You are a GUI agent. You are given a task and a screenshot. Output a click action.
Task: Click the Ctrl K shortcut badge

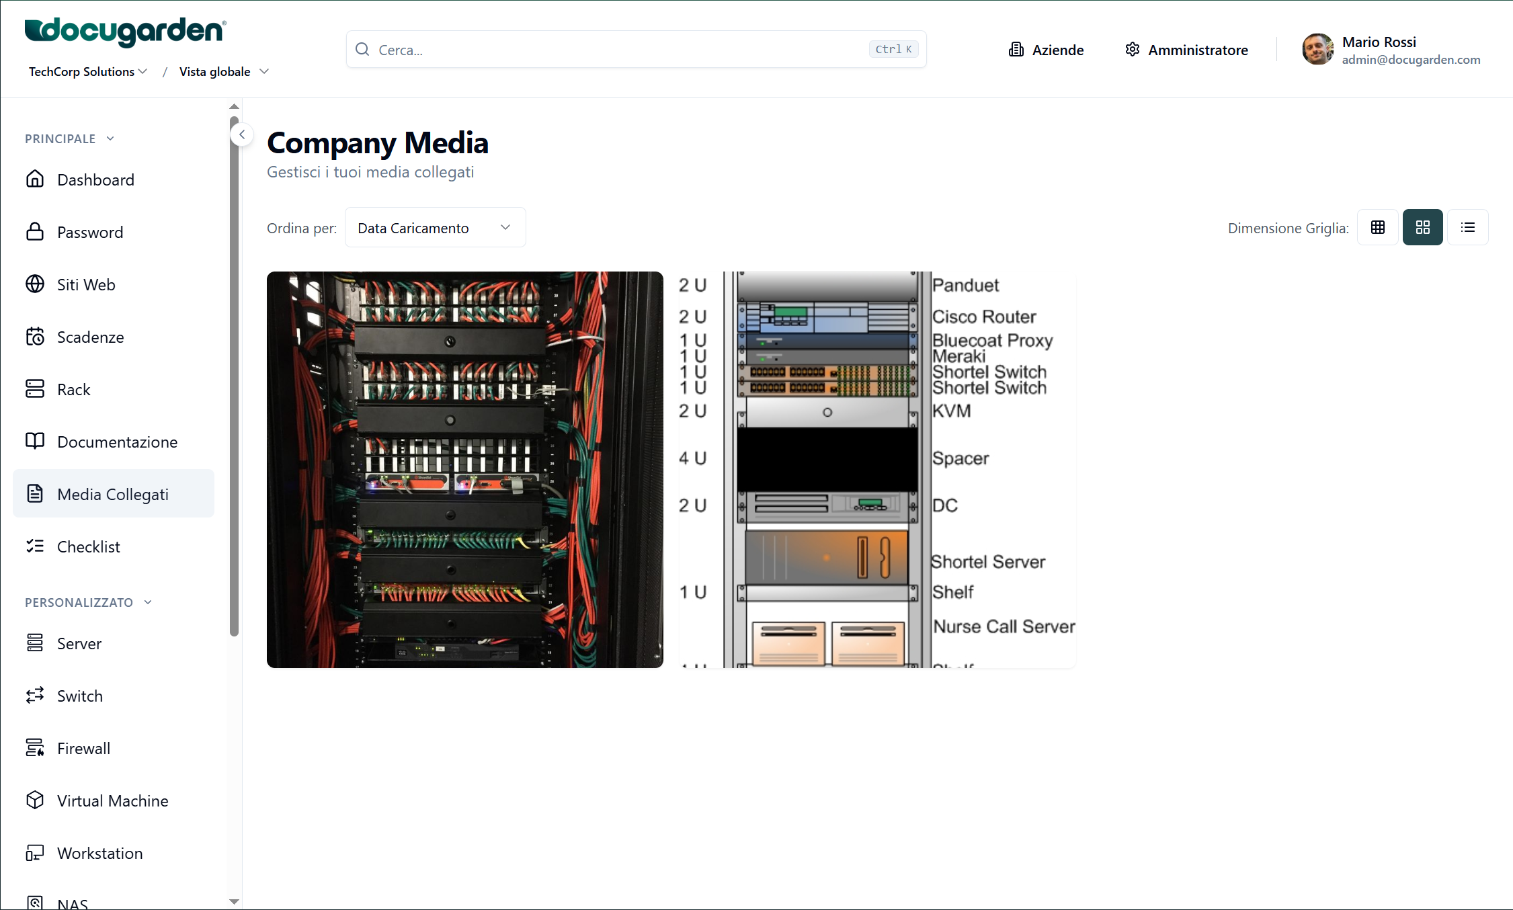click(x=893, y=49)
